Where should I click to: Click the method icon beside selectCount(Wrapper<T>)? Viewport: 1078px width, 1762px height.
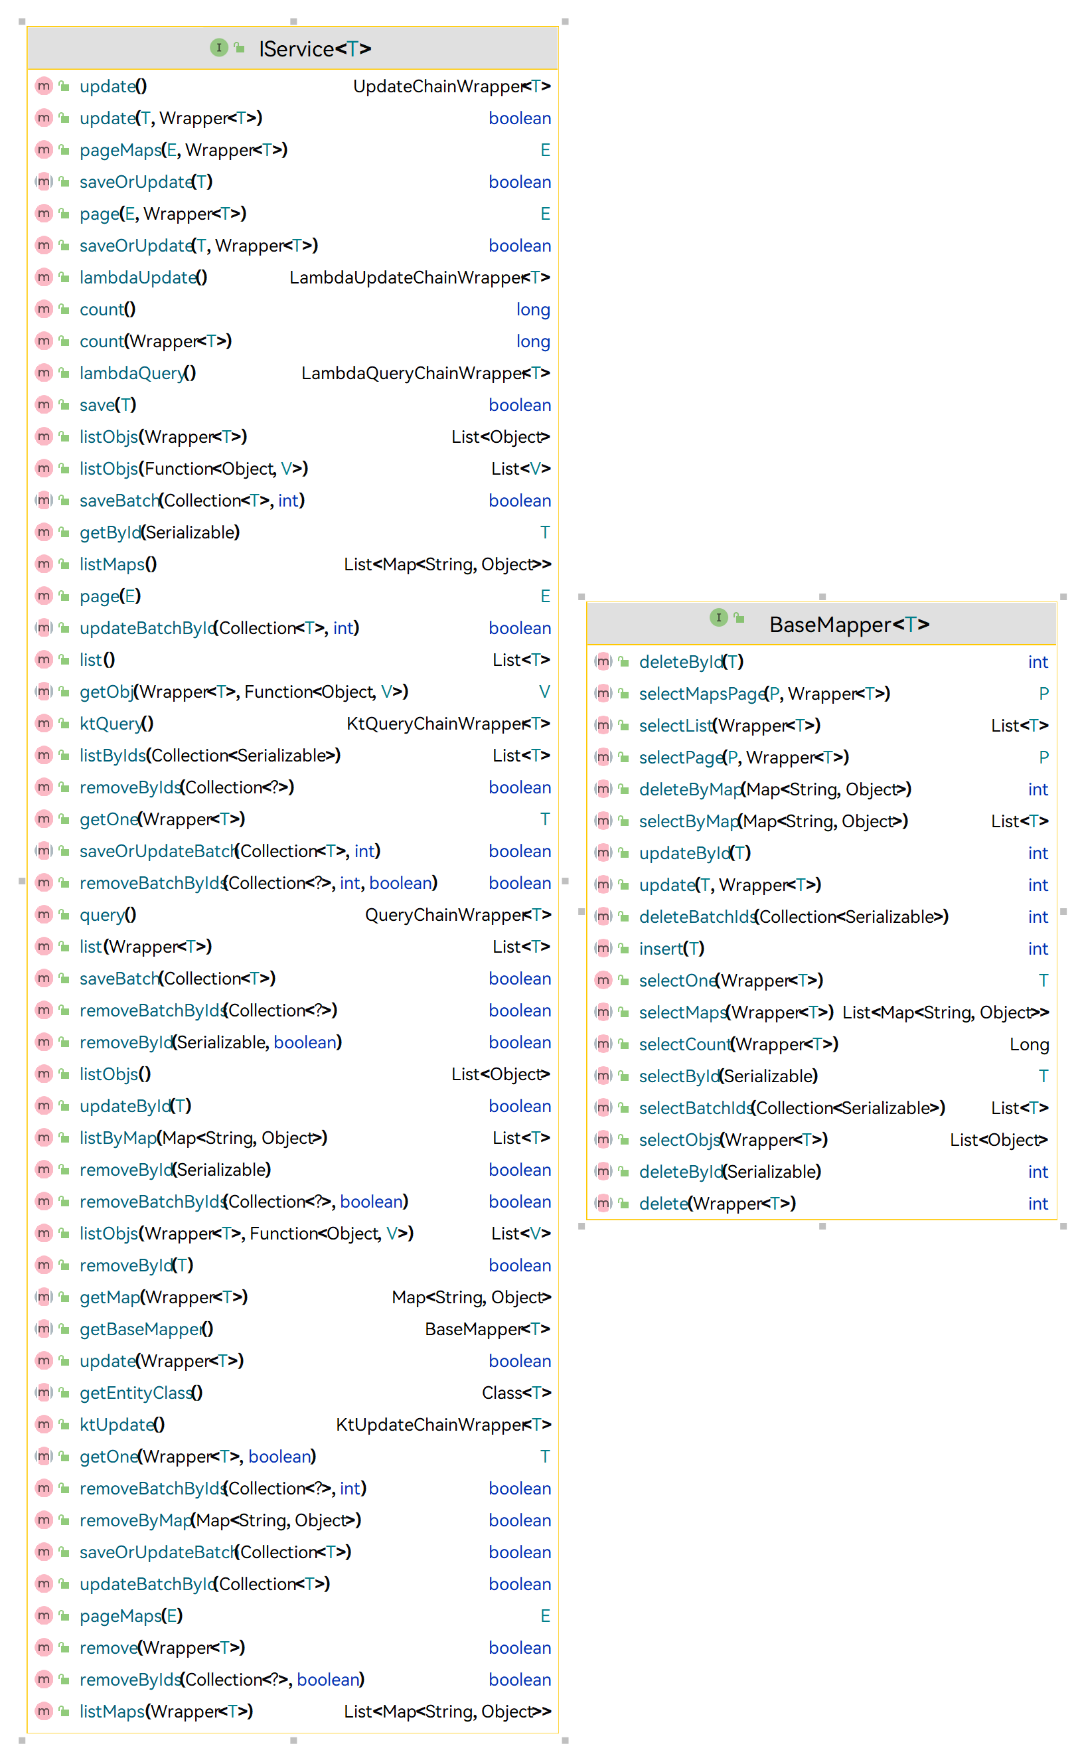(x=603, y=1044)
